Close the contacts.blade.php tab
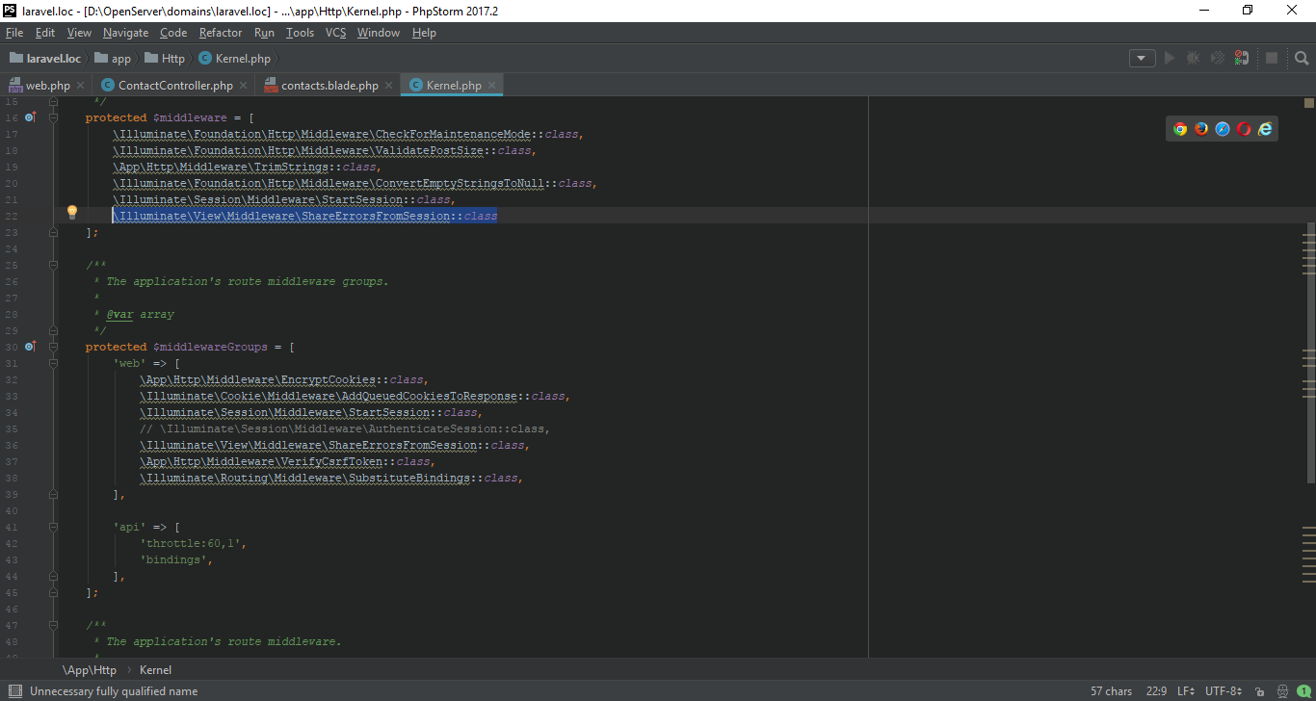 tap(388, 86)
